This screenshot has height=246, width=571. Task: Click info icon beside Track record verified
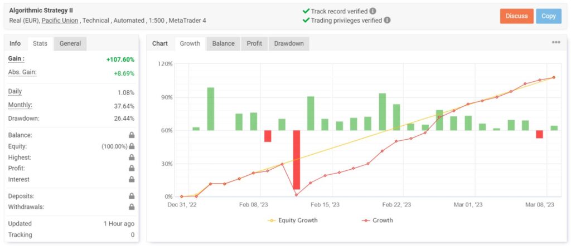[x=372, y=11]
